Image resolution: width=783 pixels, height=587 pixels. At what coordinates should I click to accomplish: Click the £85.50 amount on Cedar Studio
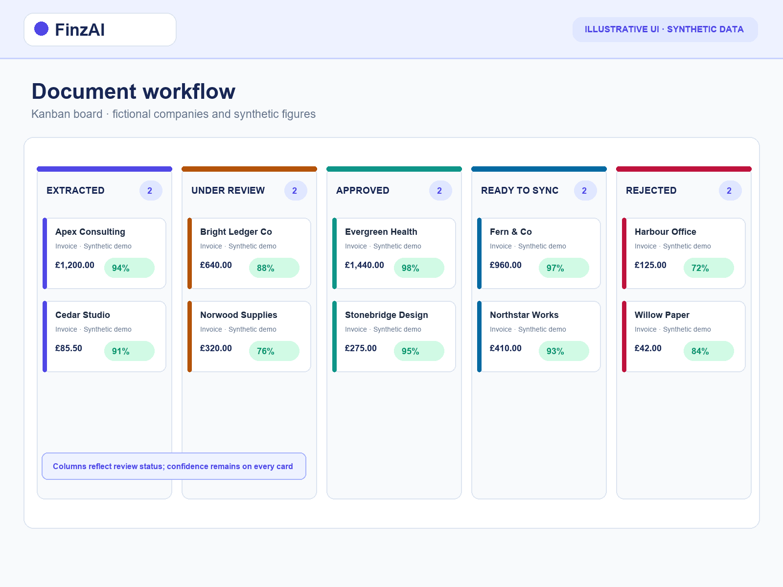pyautogui.click(x=69, y=348)
